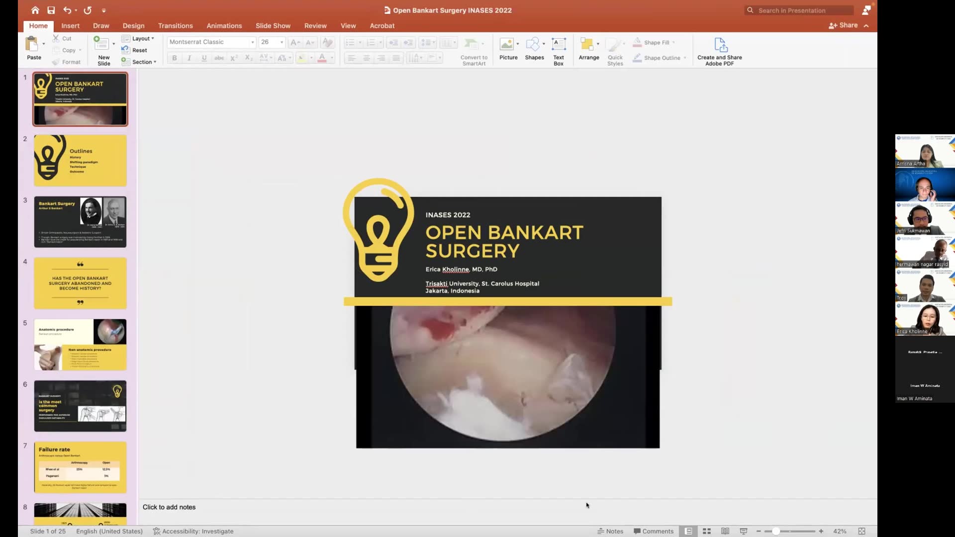Expand the Layout dropdown

coord(141,38)
